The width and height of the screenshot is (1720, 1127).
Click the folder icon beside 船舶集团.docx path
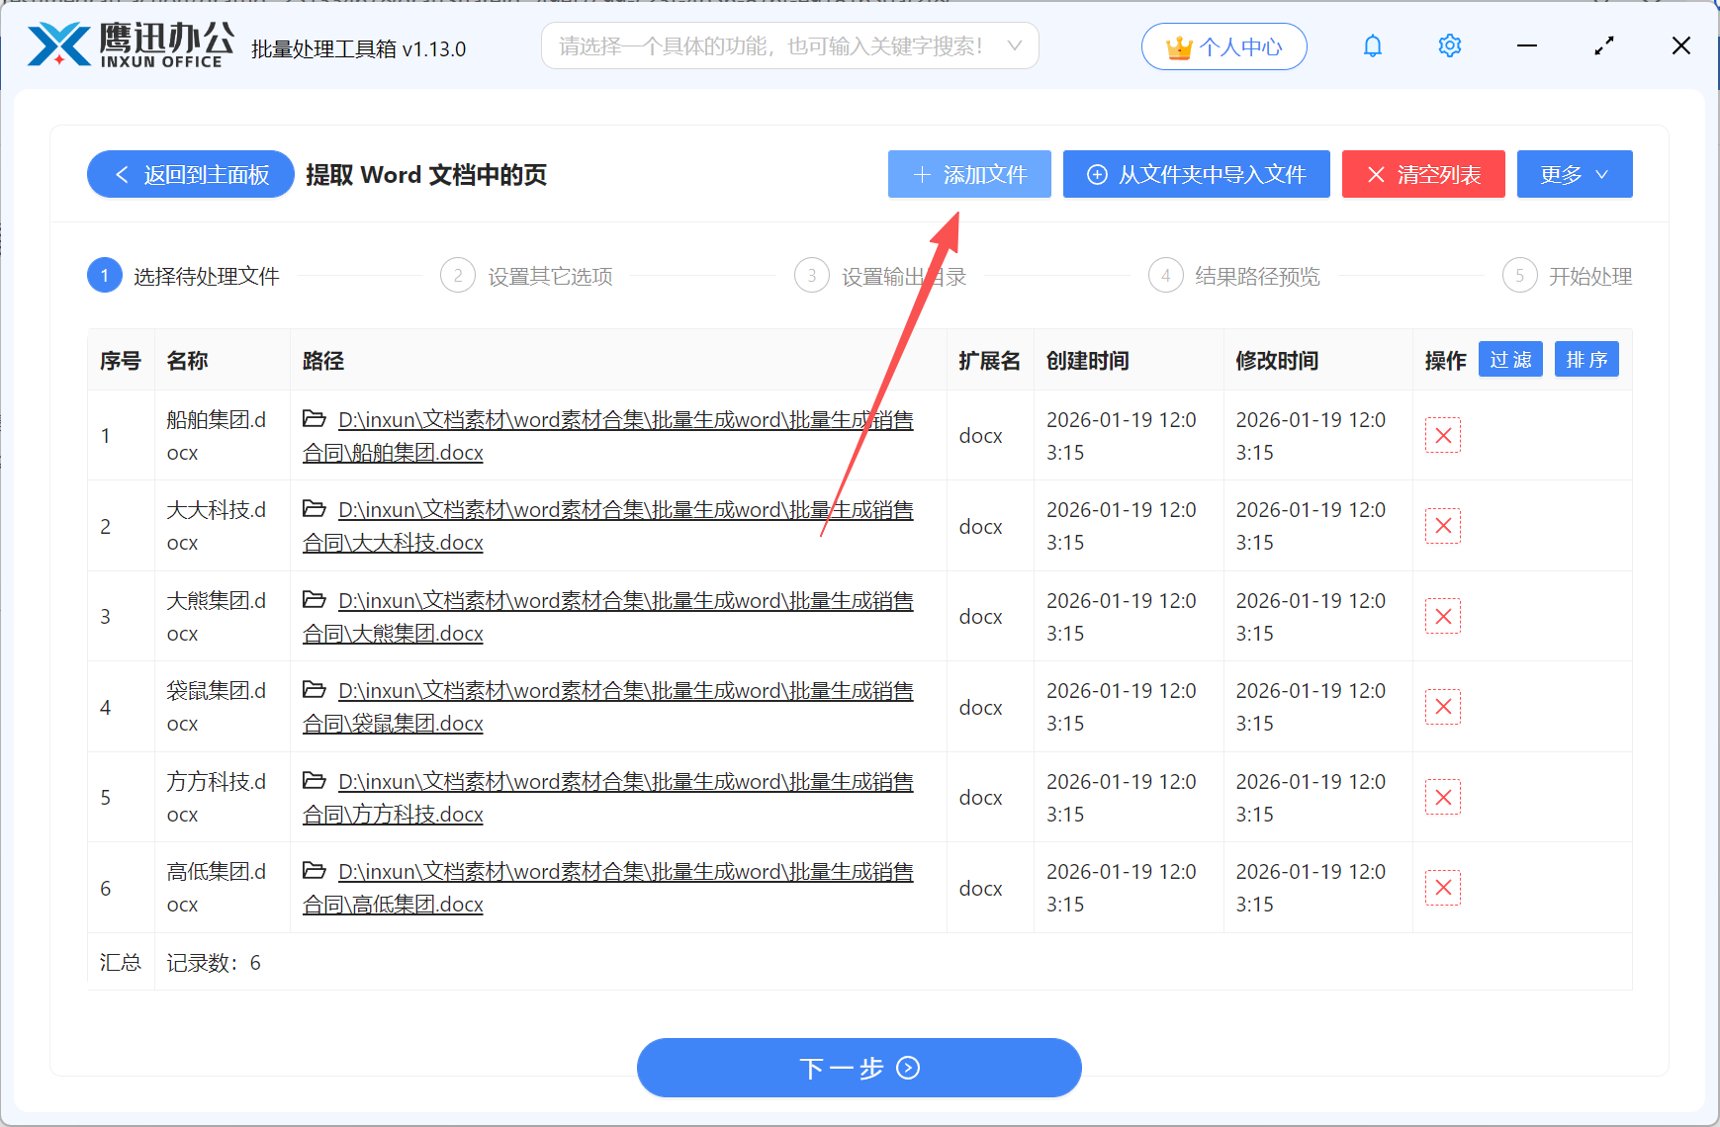pos(315,419)
